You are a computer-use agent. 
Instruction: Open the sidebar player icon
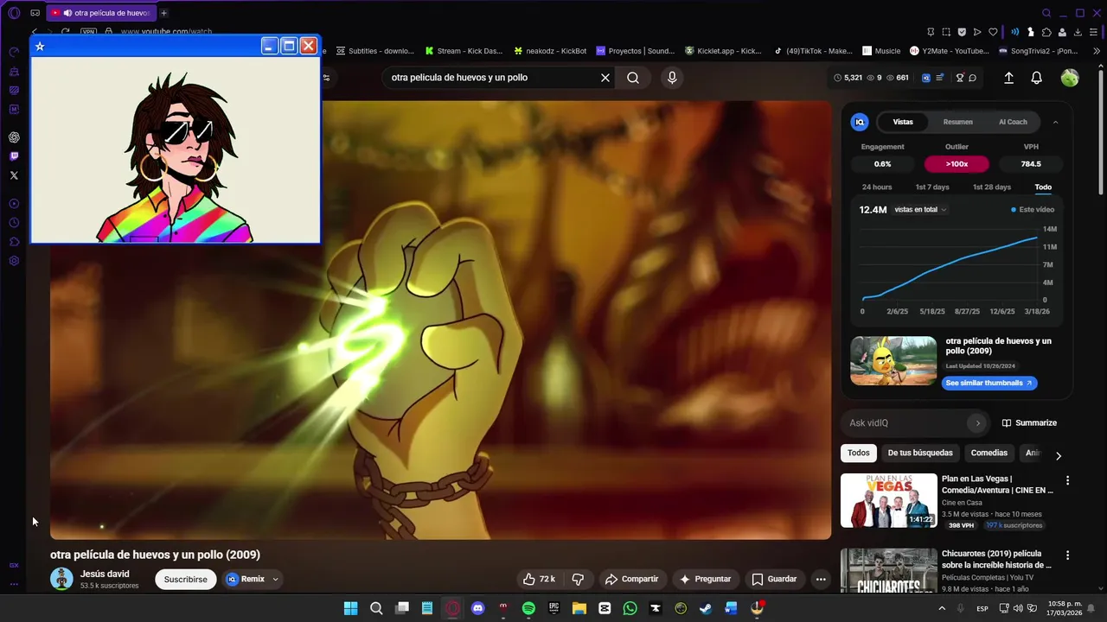tap(14, 204)
